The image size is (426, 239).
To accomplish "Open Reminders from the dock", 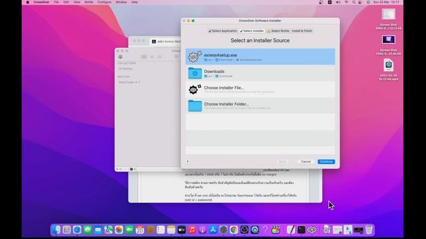I will tap(161, 230).
